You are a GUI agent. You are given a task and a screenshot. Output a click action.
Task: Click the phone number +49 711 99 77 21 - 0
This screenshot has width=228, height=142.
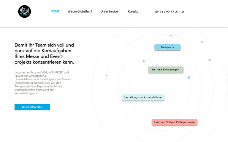pyautogui.click(x=168, y=12)
